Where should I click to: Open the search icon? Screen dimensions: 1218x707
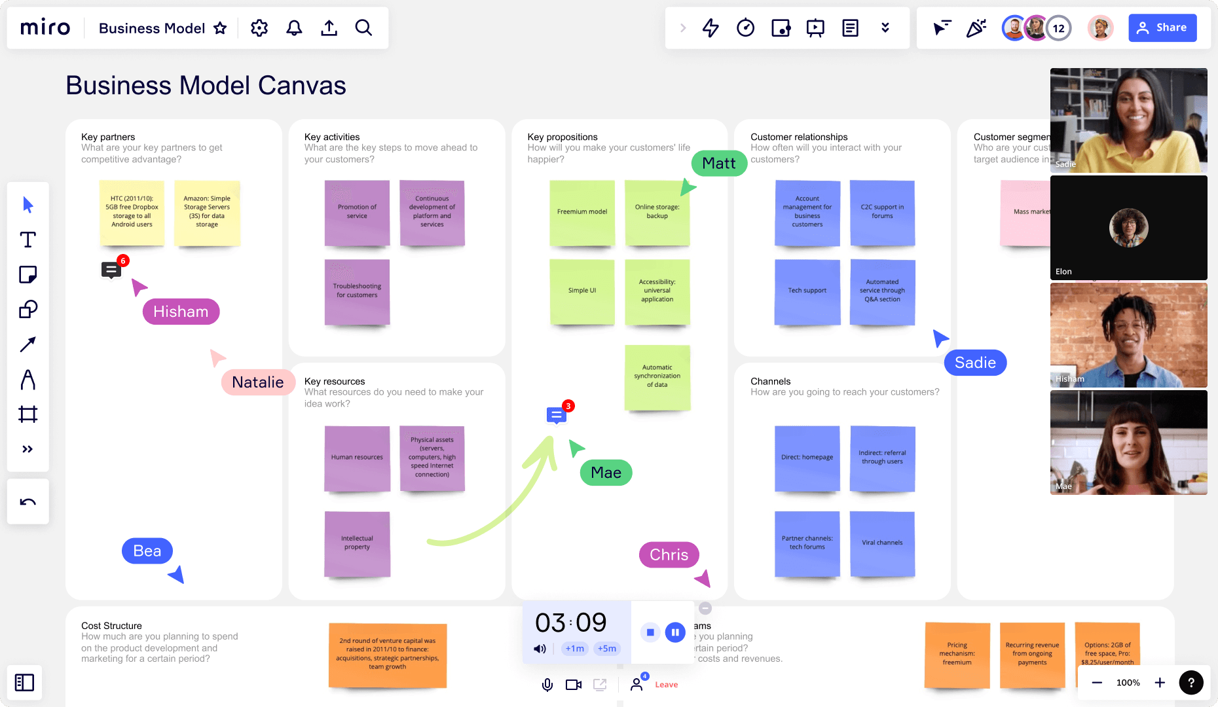363,27
